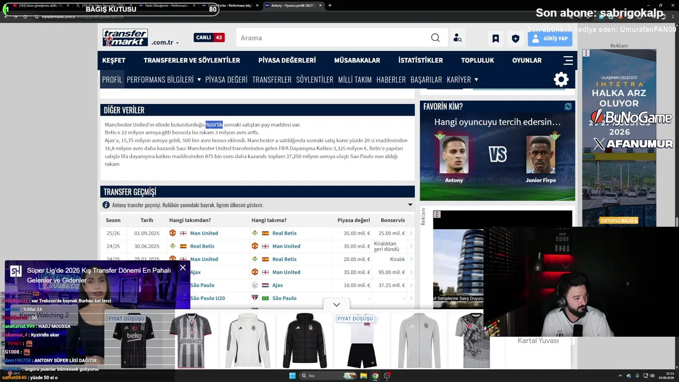Switch to SÖYLENTİLER tab
Screen dimensions: 679x382
315,80
